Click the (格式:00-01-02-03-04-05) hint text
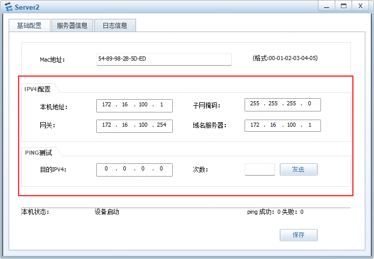The width and height of the screenshot is (374, 259). 285,58
